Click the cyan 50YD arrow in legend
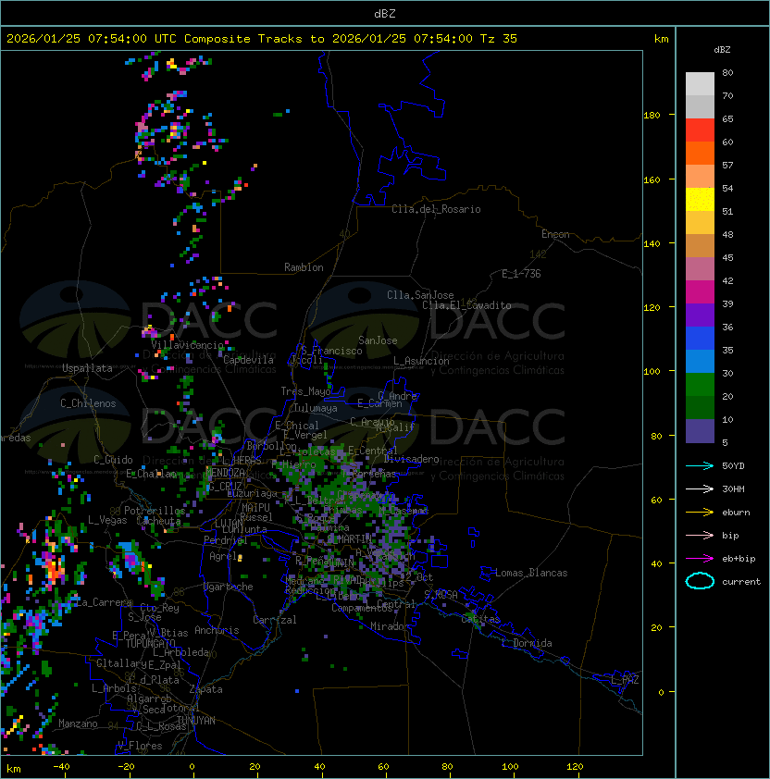The image size is (770, 779). pos(700,465)
